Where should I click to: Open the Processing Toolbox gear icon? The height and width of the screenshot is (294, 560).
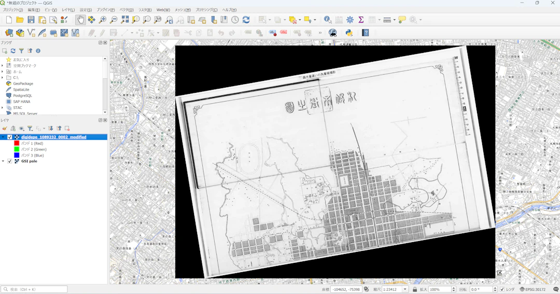pyautogui.click(x=350, y=20)
